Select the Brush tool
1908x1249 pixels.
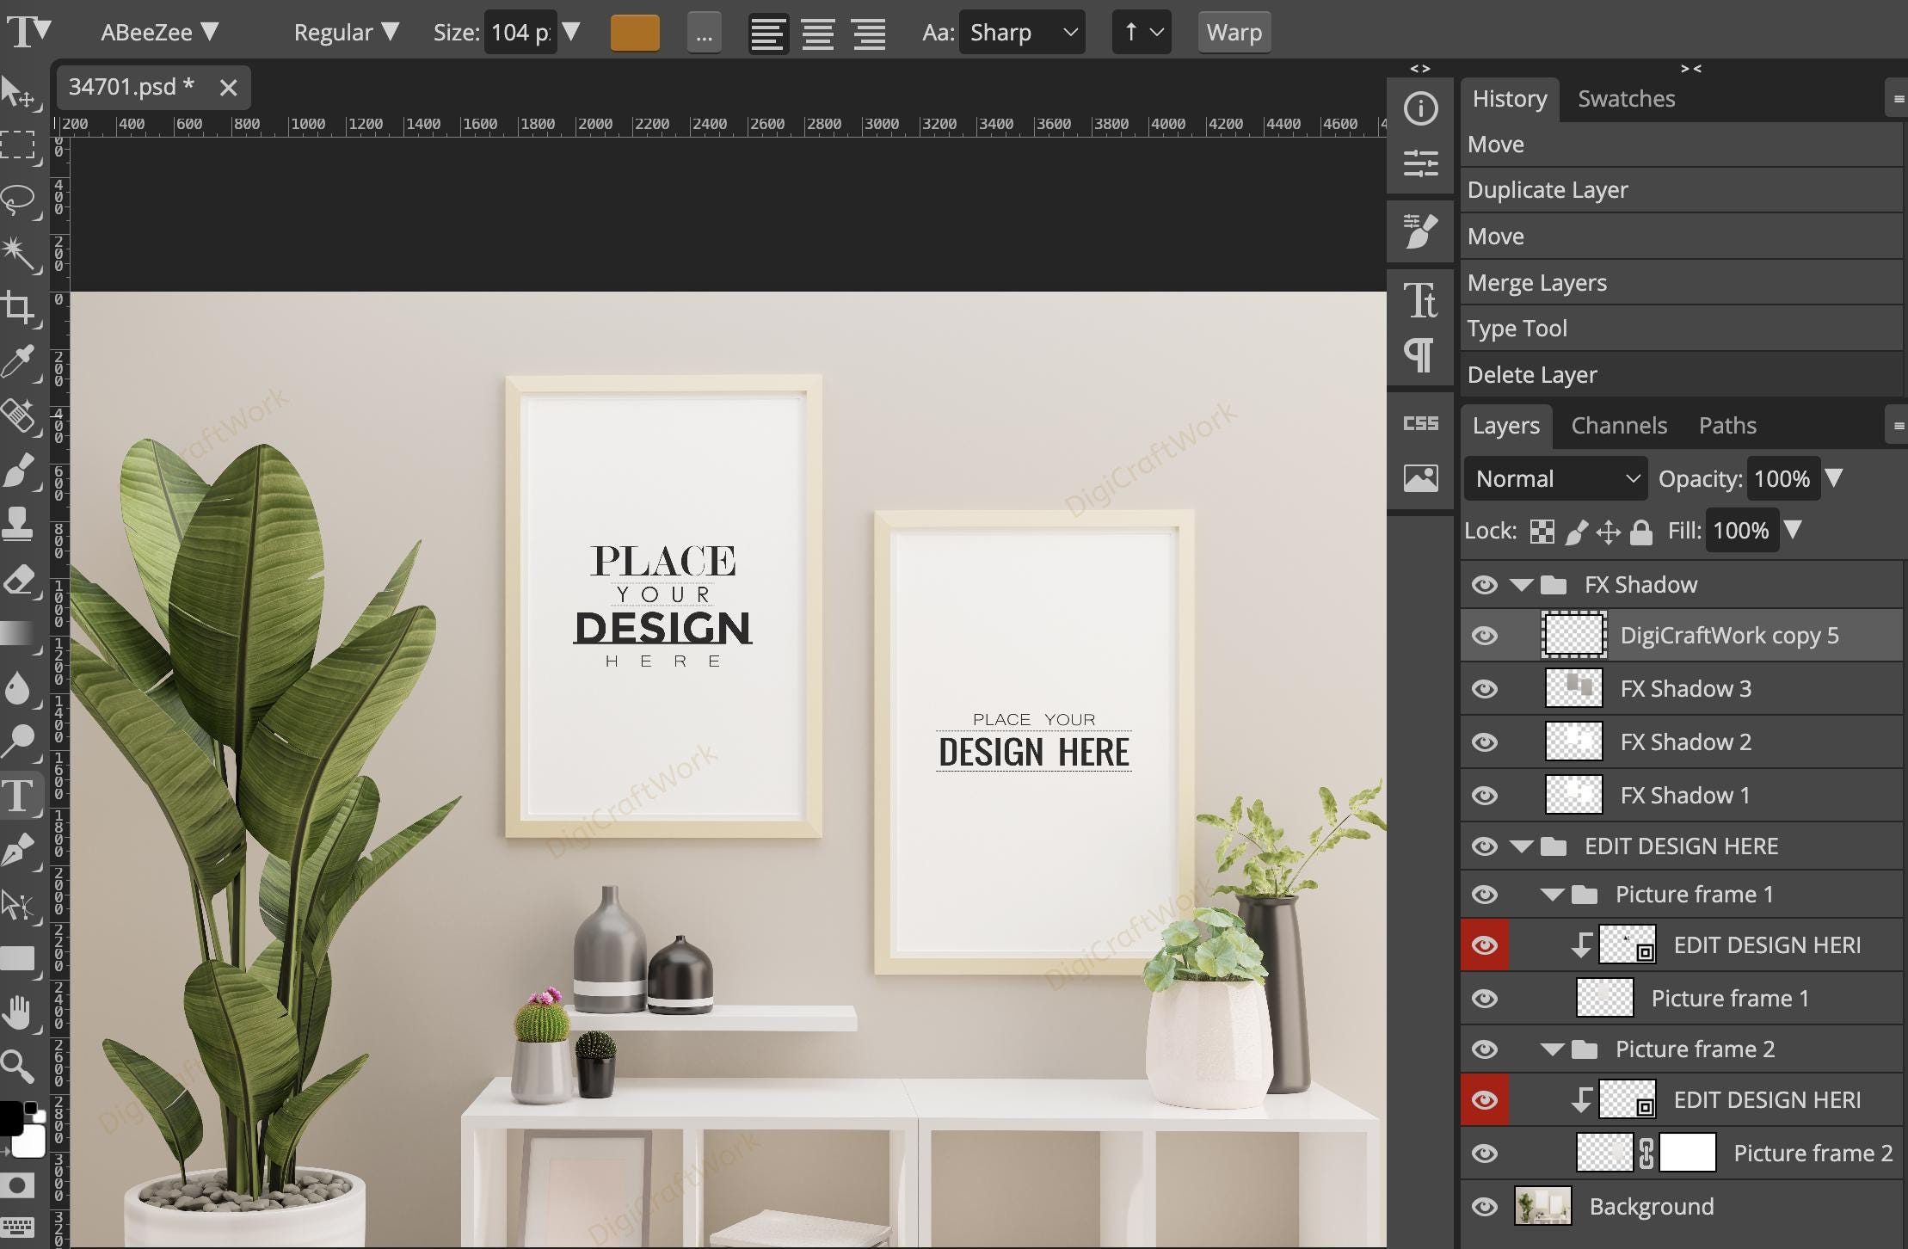tap(19, 471)
